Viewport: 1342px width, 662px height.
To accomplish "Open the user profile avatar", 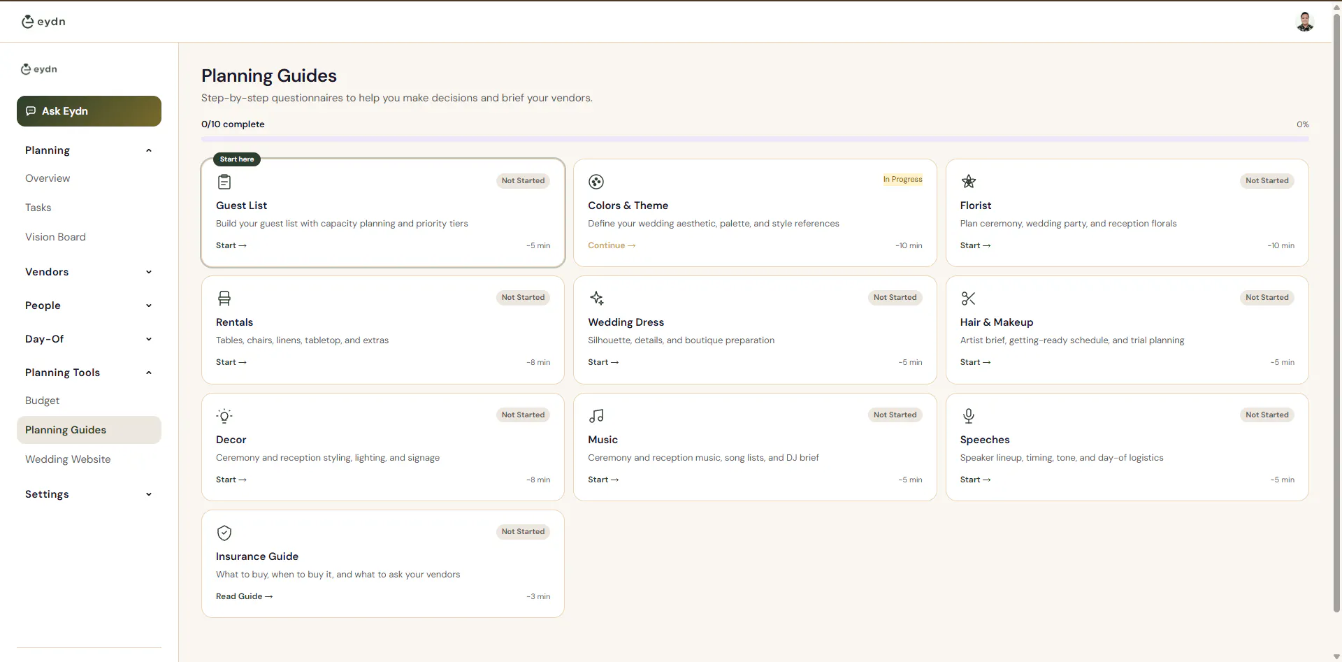I will tap(1305, 22).
